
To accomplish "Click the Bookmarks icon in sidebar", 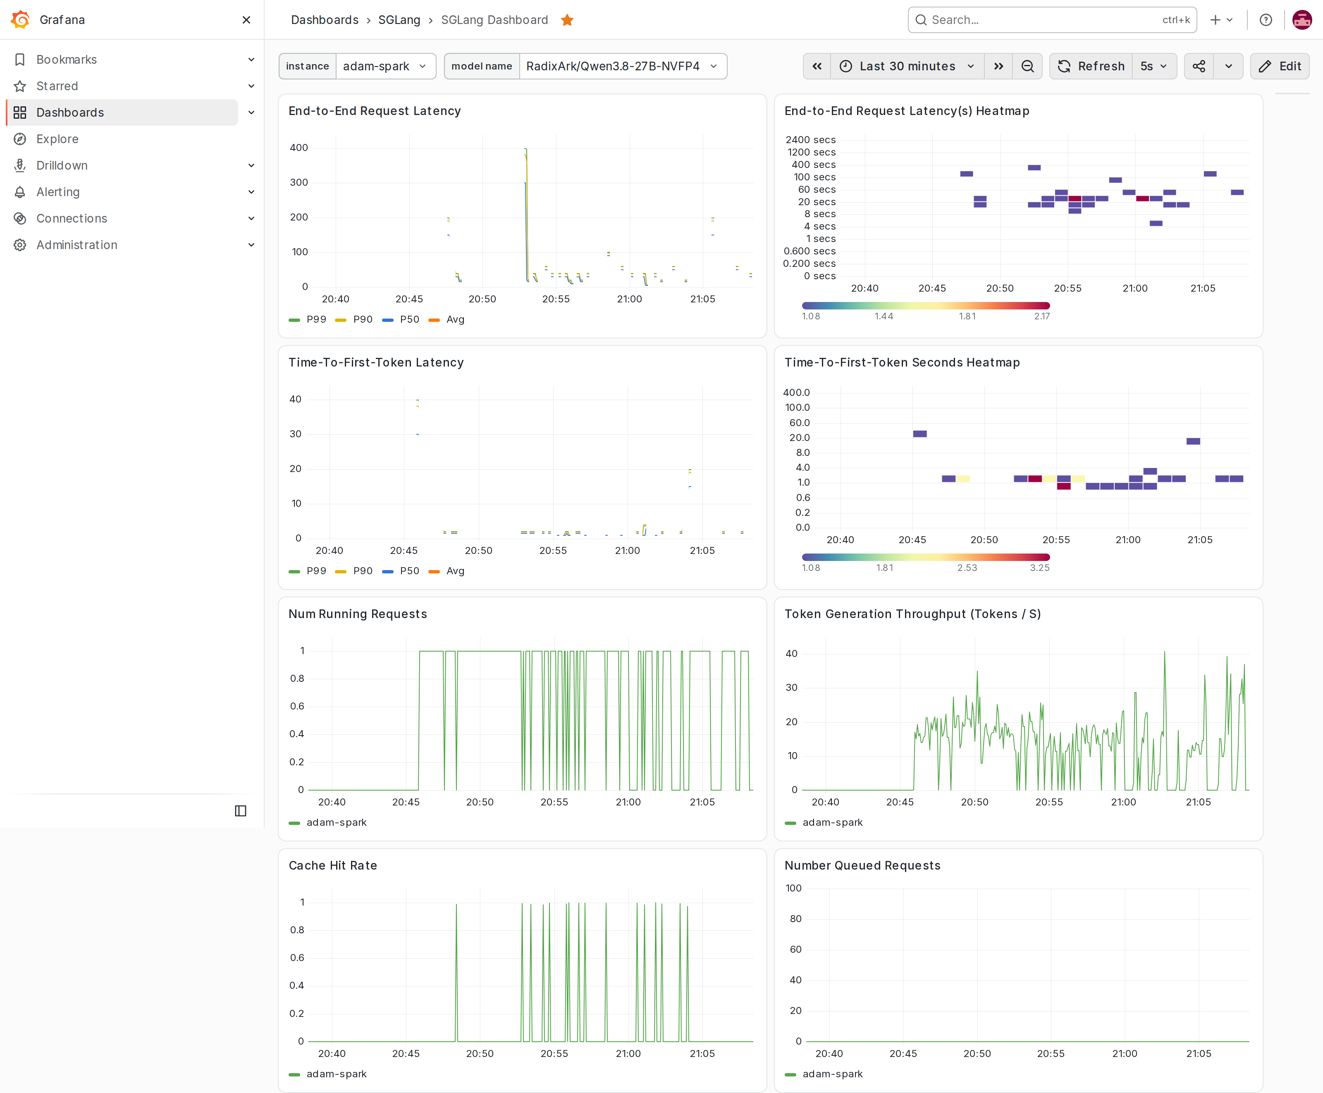I will click(x=20, y=59).
